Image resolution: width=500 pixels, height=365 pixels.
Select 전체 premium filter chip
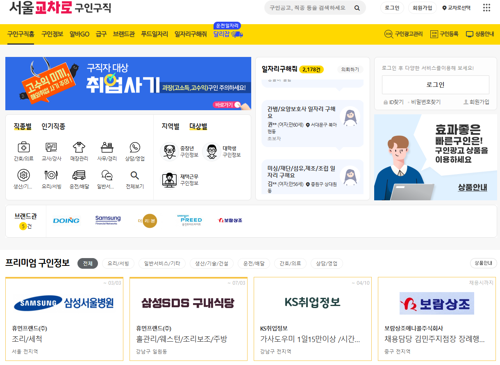point(88,263)
